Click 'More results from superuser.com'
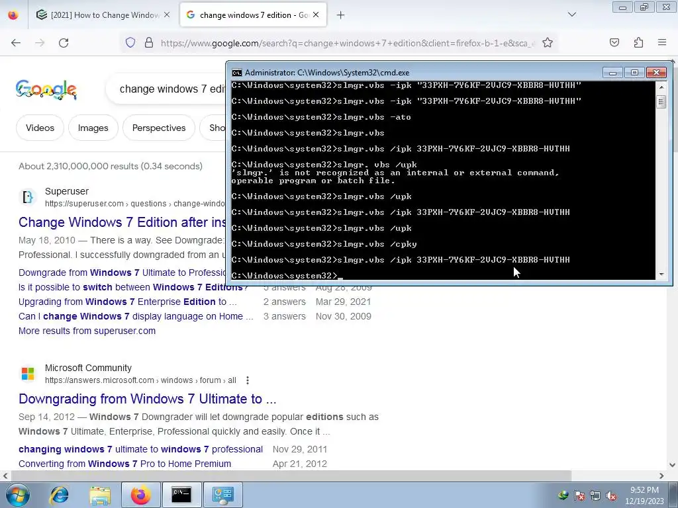This screenshot has width=678, height=508. tap(87, 331)
